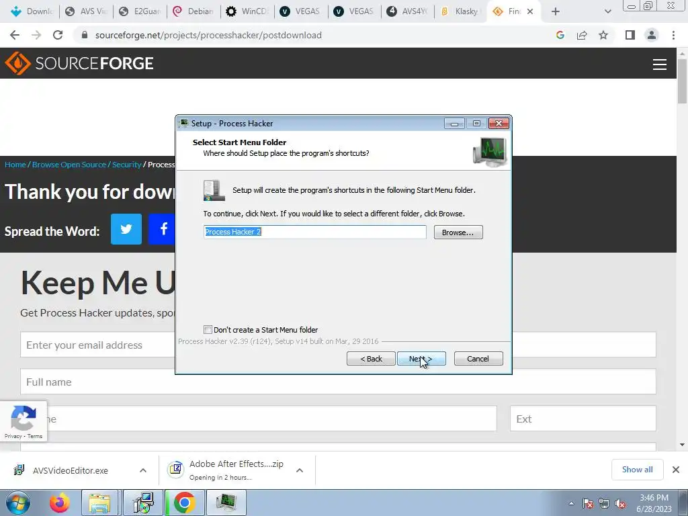Switch to the AVS Vi tab
Viewport: 688px width, 516px height.
[86, 11]
